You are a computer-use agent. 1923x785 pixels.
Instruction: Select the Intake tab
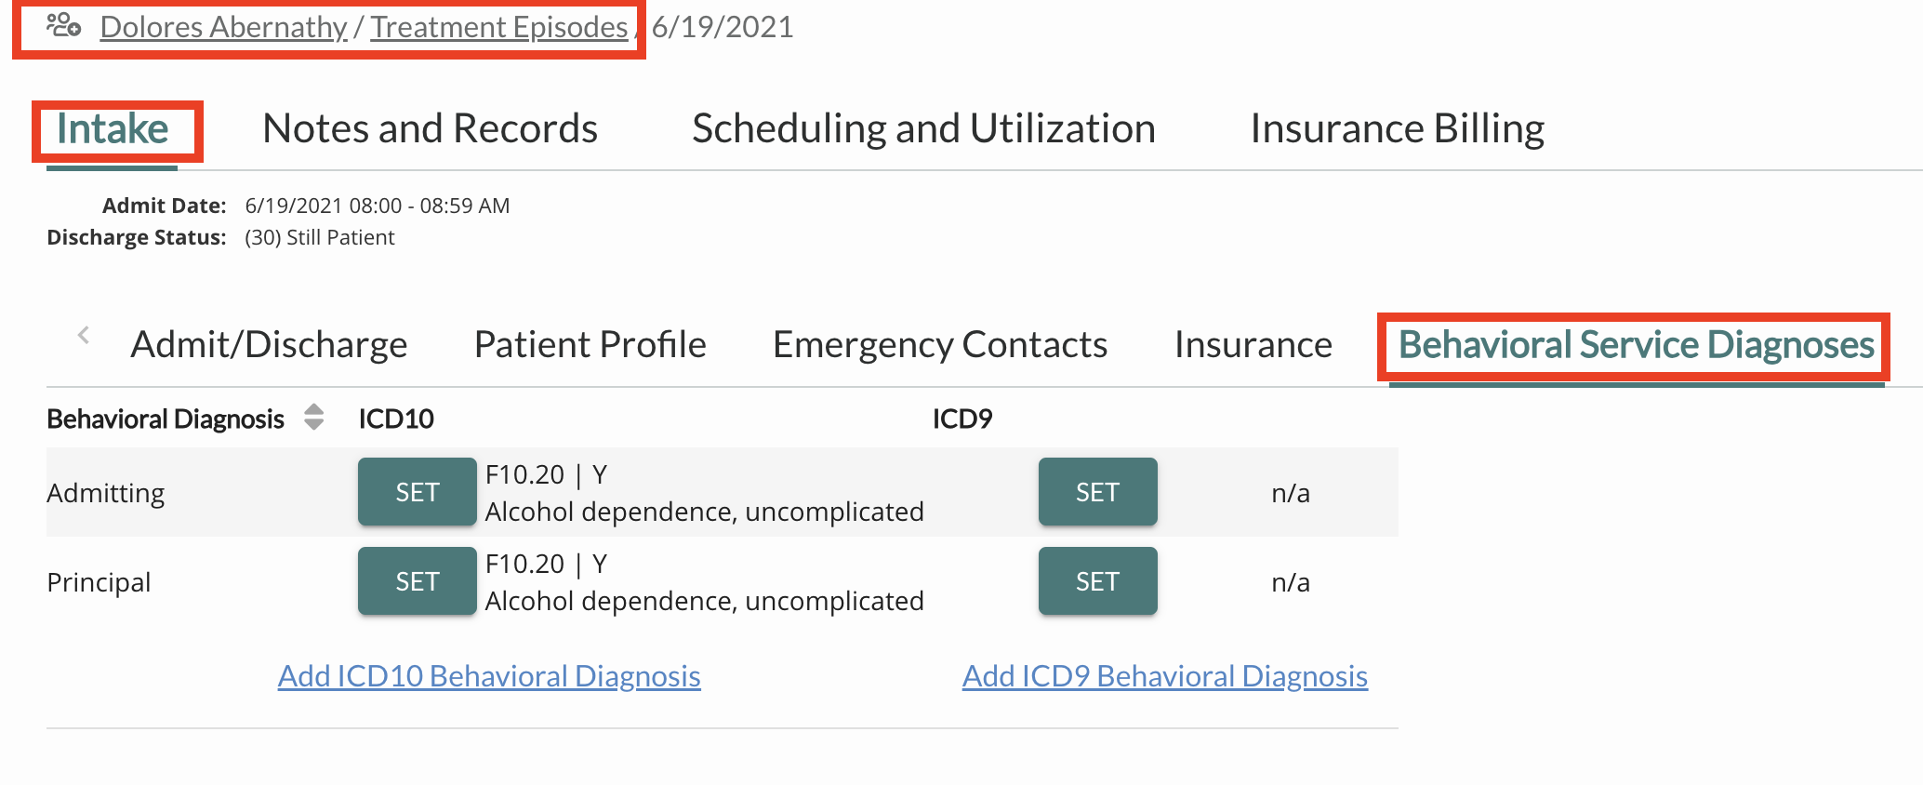tap(113, 128)
